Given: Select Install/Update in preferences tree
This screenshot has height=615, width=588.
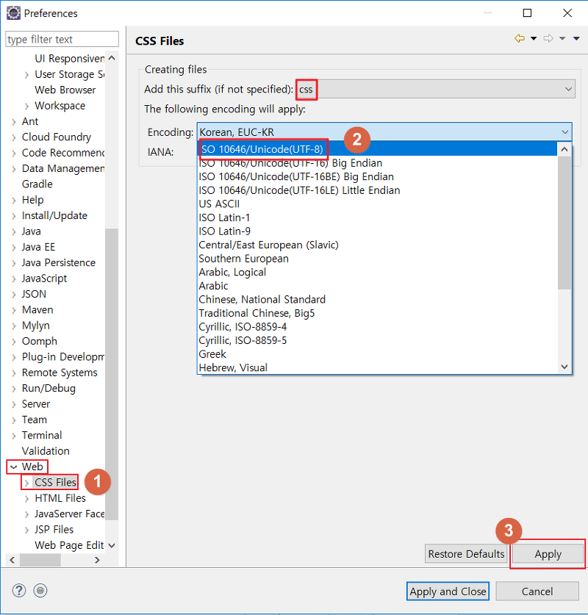Looking at the screenshot, I should pyautogui.click(x=54, y=215).
